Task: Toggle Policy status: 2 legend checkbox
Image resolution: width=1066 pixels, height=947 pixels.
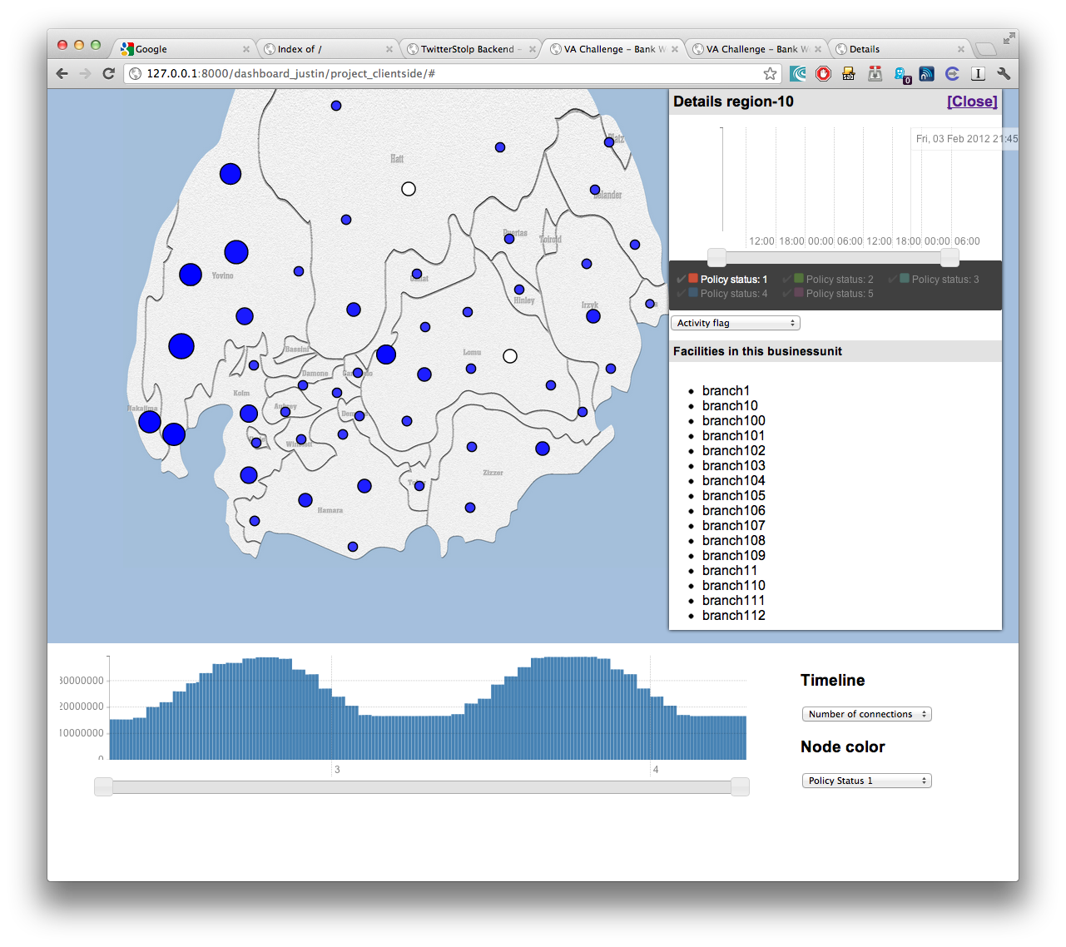Action: (786, 279)
